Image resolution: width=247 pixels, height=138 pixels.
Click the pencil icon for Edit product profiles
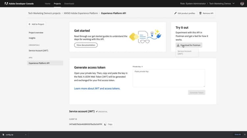coord(175,13)
